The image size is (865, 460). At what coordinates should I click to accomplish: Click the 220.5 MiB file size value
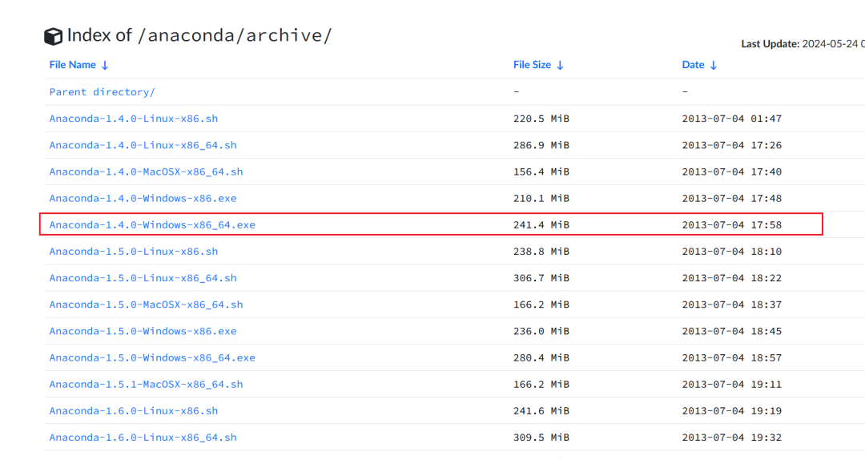pyautogui.click(x=541, y=118)
